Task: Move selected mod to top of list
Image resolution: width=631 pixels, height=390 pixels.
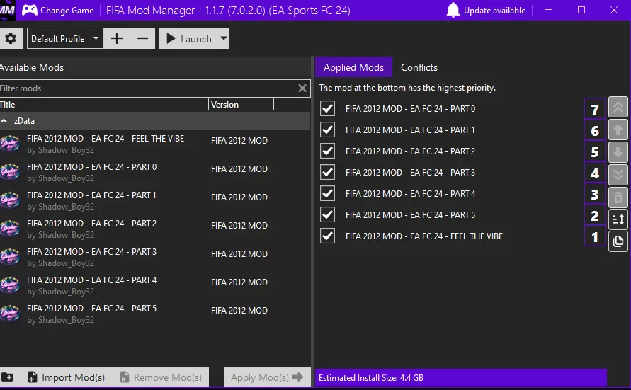Action: [x=618, y=108]
